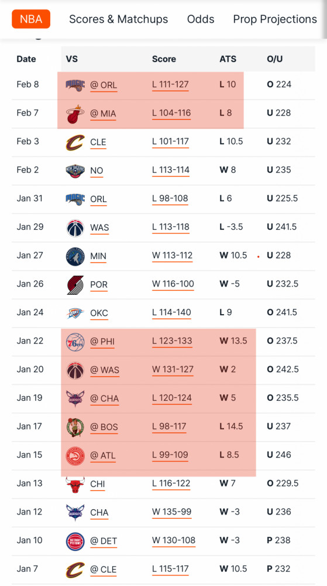Click the Oklahoma City Thunder logo
Screen dimensions: 327x586
75,313
